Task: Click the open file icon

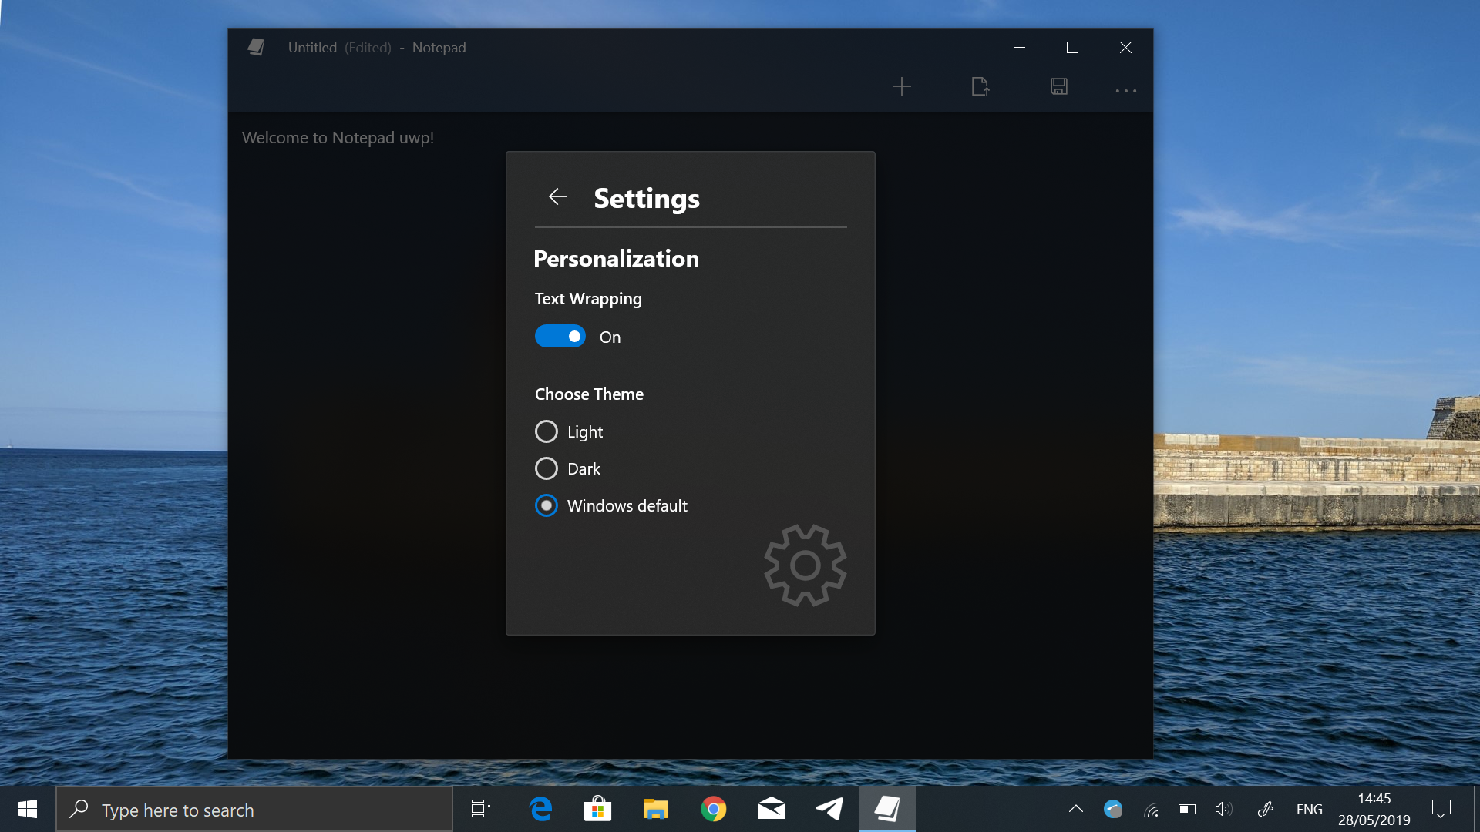Action: coord(980,87)
